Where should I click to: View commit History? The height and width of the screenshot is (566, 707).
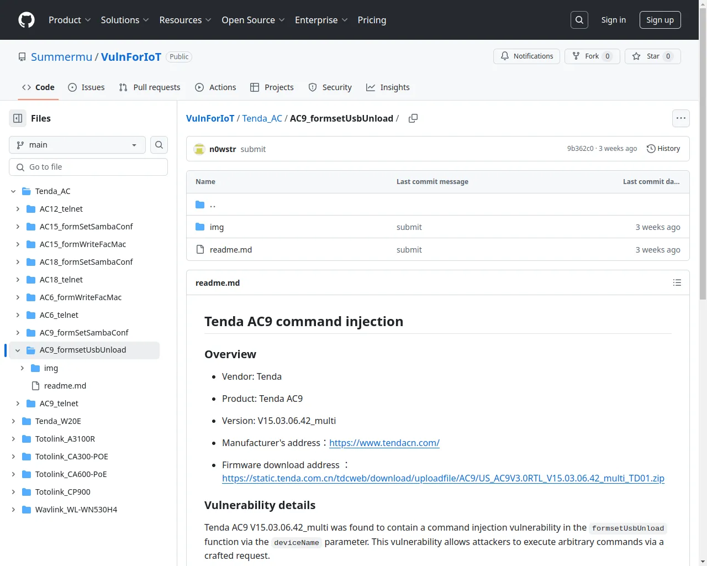click(x=663, y=149)
